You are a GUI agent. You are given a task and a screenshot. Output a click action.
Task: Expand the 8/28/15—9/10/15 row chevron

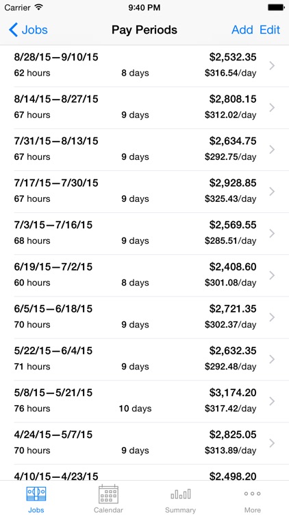click(x=272, y=66)
